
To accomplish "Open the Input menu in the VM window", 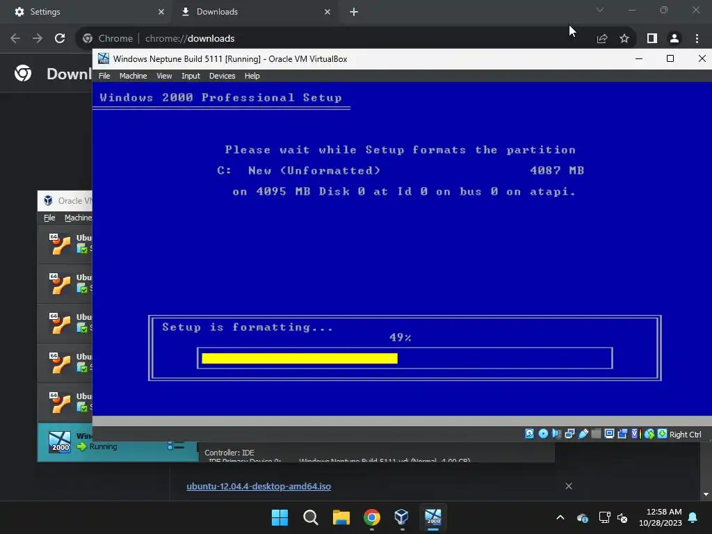I will pyautogui.click(x=191, y=76).
